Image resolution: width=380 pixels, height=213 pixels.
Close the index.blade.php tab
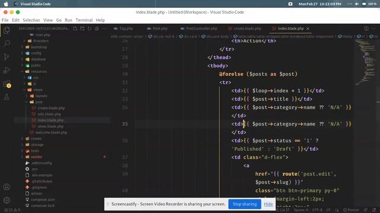[308, 28]
